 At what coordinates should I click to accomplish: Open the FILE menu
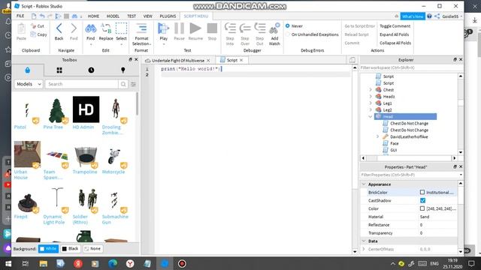click(20, 16)
